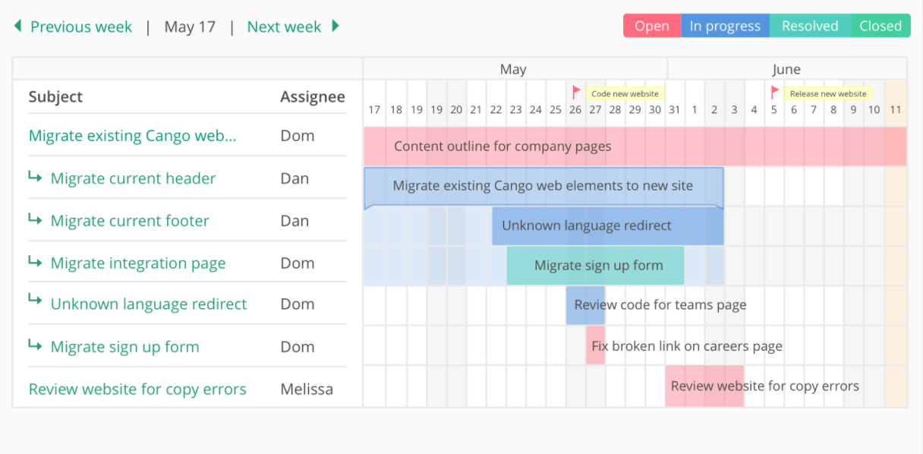Click the red flag for Release new website
Screen dimensions: 923x454
click(x=774, y=93)
